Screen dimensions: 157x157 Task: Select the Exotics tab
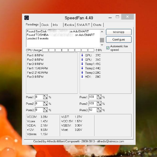pos(69,25)
